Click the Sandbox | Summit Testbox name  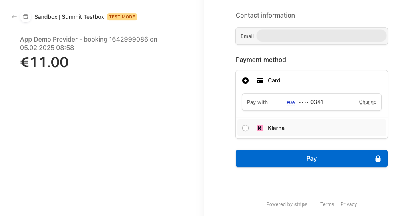69,17
